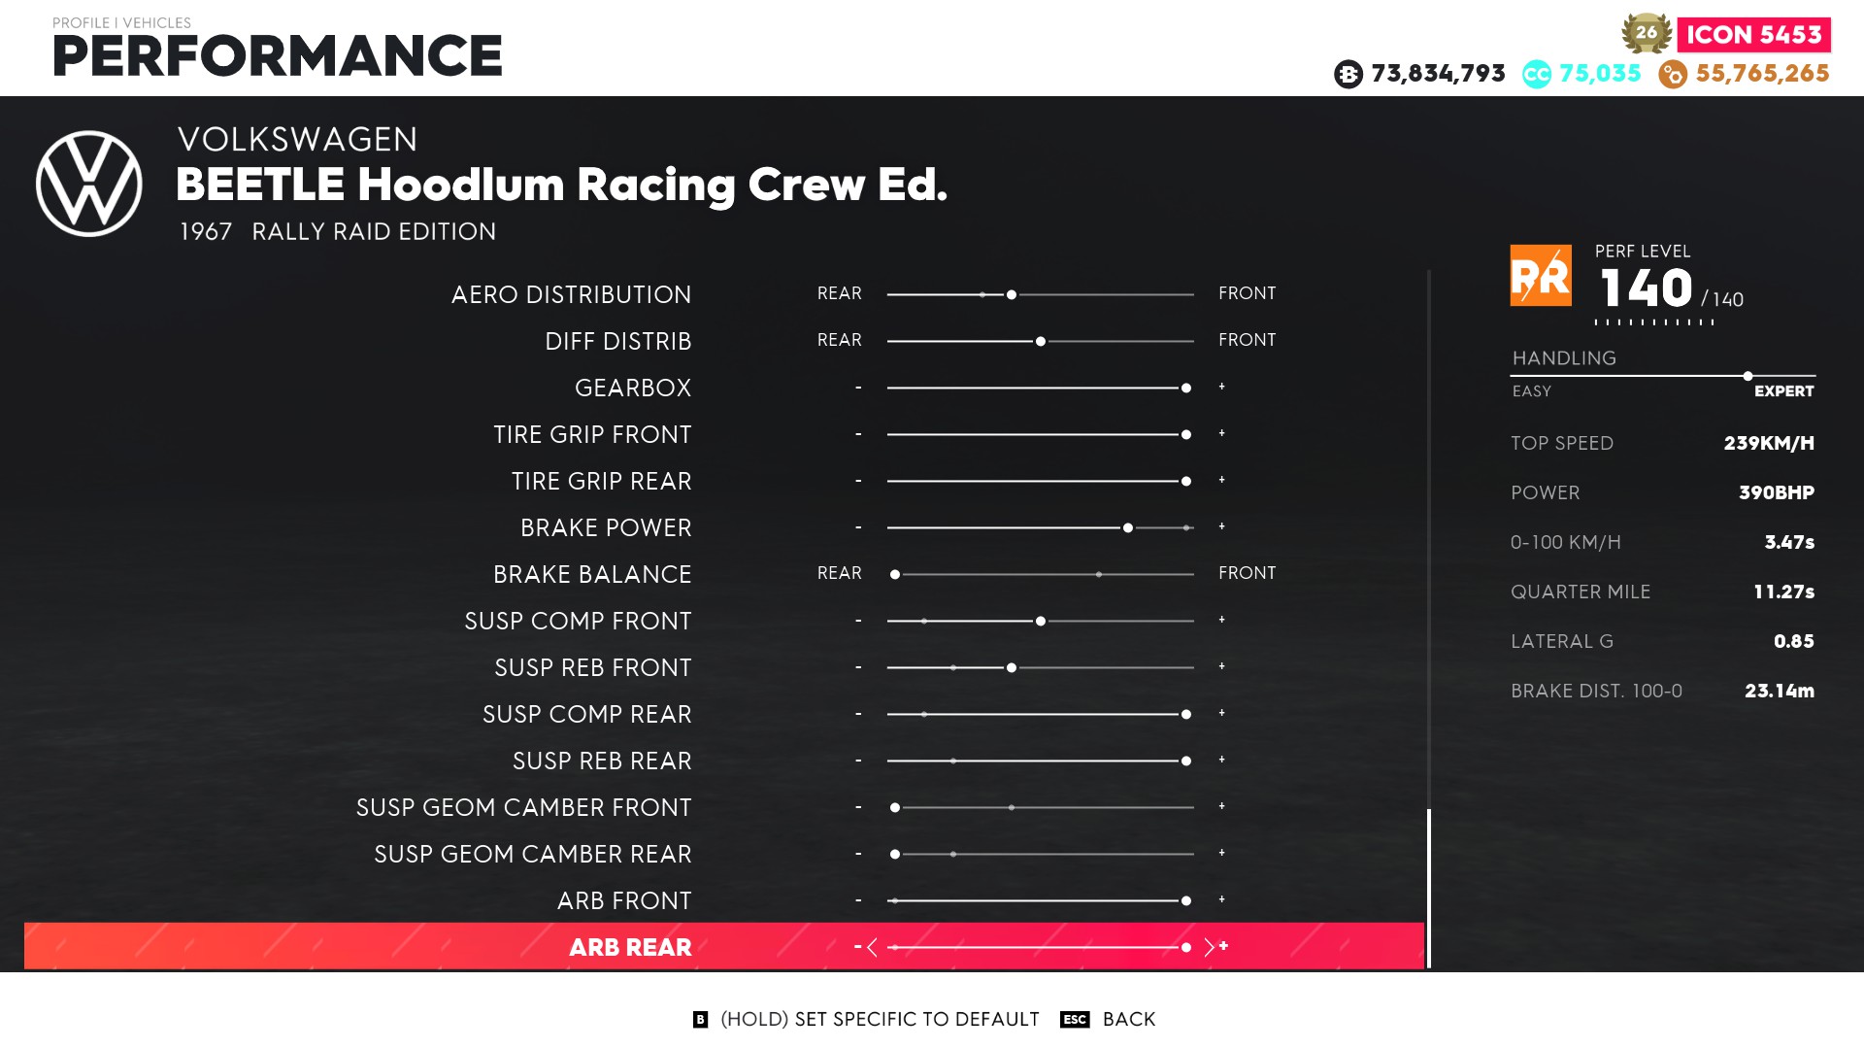Click the Diff Distrib slider handle

coord(1041,341)
